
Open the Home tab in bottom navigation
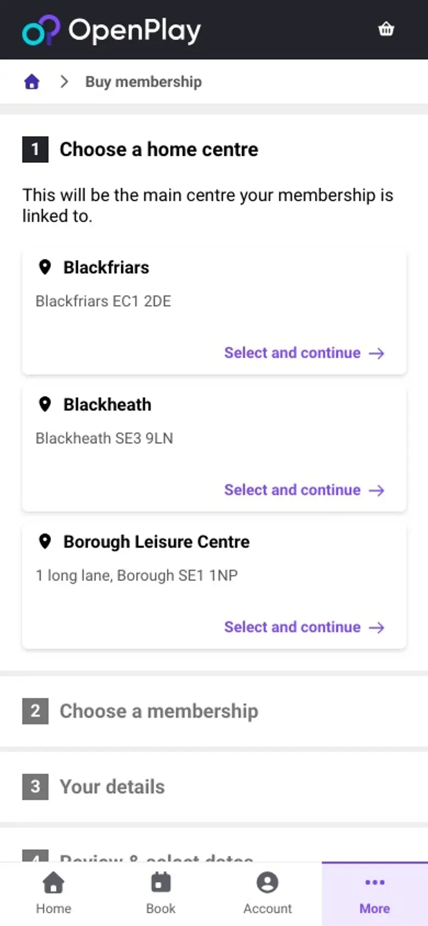click(x=53, y=894)
